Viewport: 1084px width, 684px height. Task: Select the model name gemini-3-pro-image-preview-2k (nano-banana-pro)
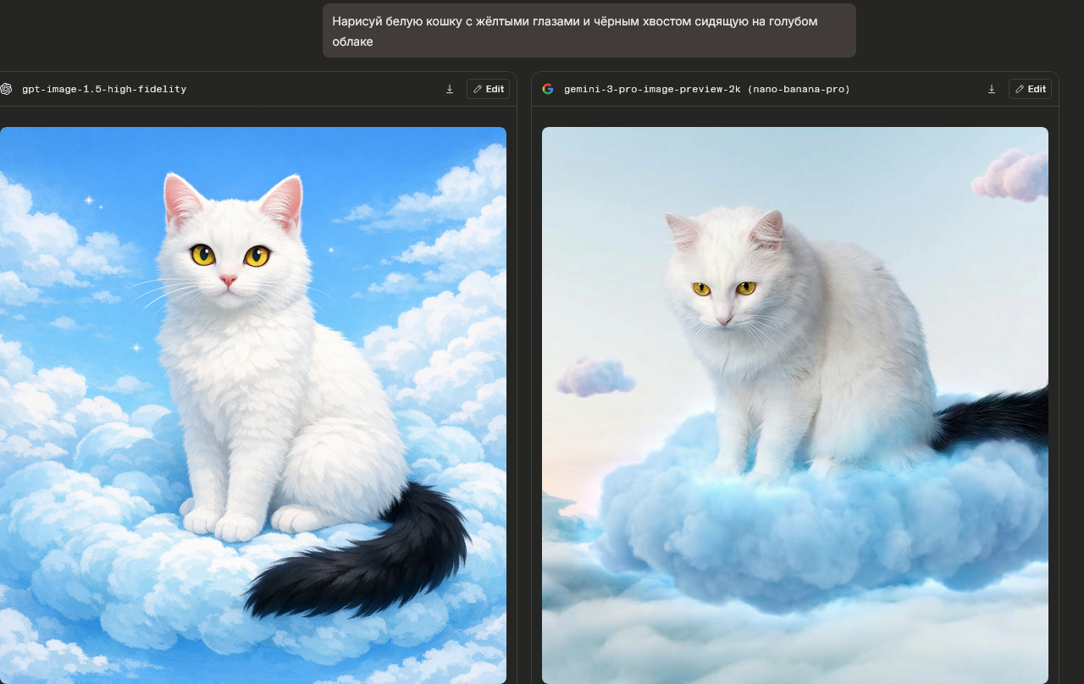point(707,89)
